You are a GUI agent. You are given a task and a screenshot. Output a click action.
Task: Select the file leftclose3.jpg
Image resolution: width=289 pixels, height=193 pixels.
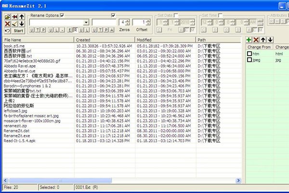[x=15, y=111]
